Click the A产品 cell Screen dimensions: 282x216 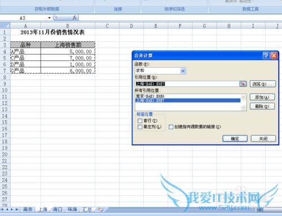pyautogui.click(x=25, y=51)
